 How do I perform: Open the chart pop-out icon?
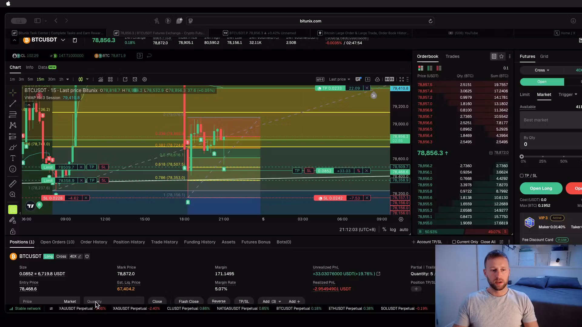[x=125, y=79]
